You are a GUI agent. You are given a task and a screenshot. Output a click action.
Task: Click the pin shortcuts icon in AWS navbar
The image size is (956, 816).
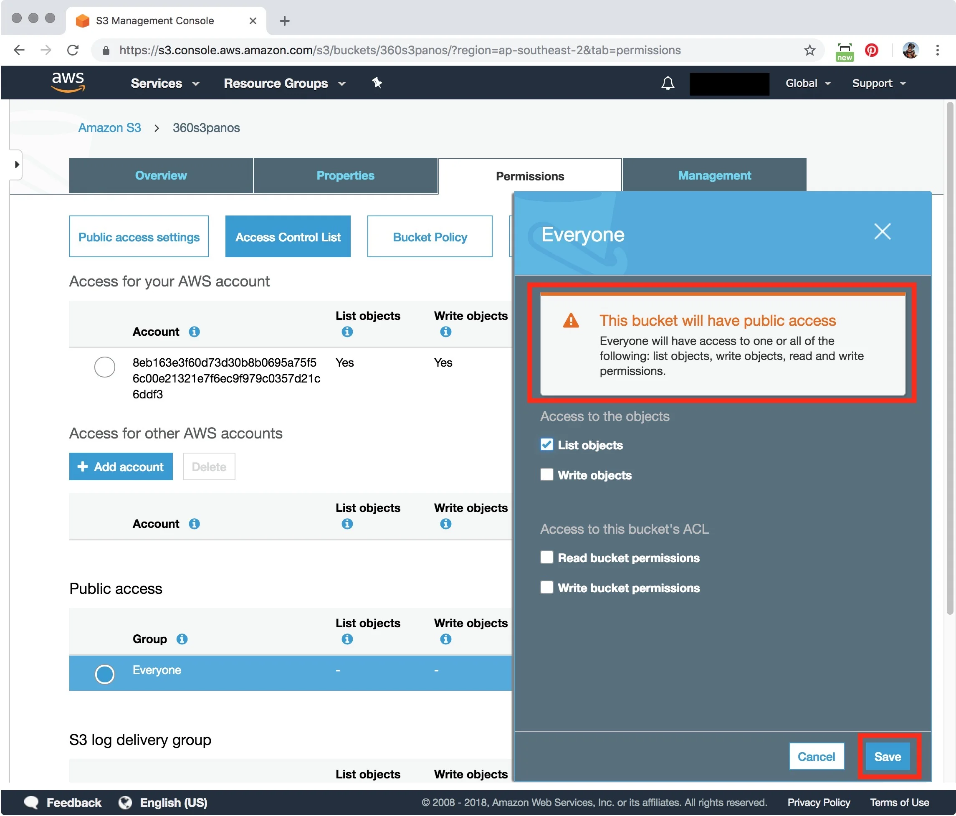click(x=377, y=83)
